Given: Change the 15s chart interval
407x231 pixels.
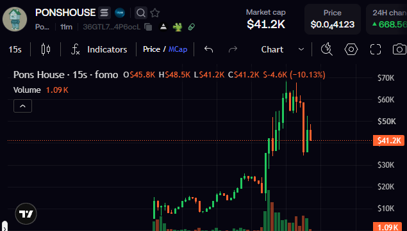Looking at the screenshot, I should point(15,49).
